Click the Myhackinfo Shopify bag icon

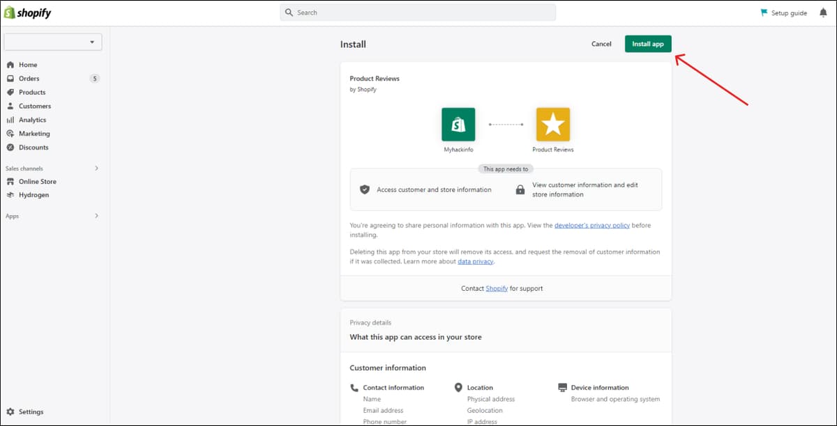(x=458, y=125)
